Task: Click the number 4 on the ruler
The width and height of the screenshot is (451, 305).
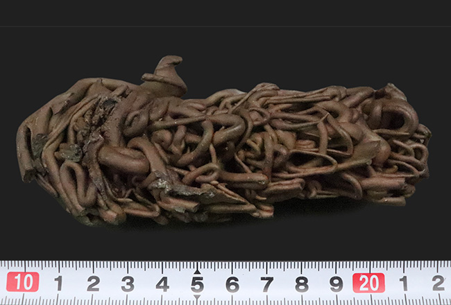Action: (x=162, y=284)
